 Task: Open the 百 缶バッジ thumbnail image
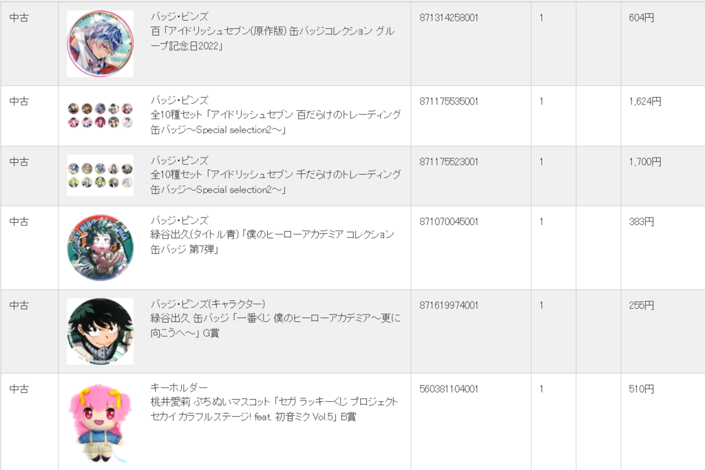[101, 43]
